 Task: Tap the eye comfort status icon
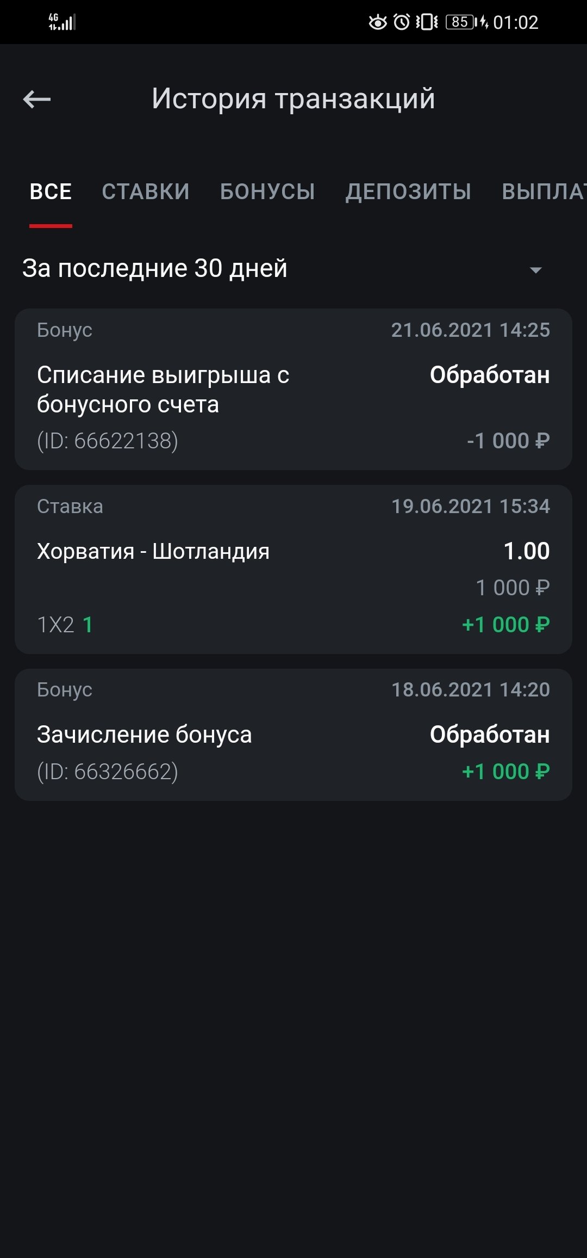click(378, 22)
